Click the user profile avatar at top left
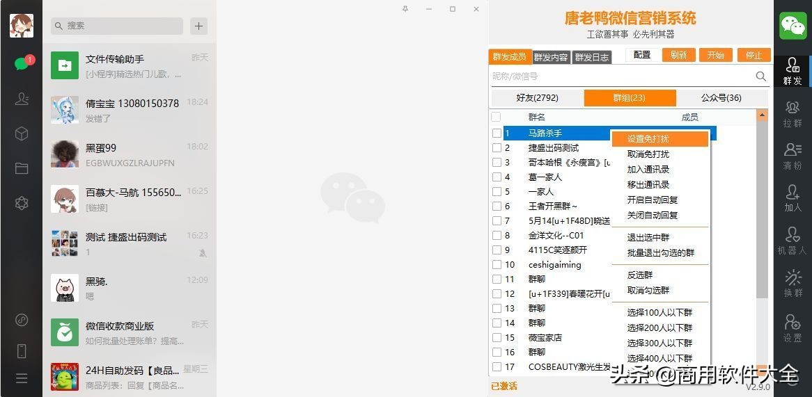This screenshot has width=812, height=397. click(21, 26)
